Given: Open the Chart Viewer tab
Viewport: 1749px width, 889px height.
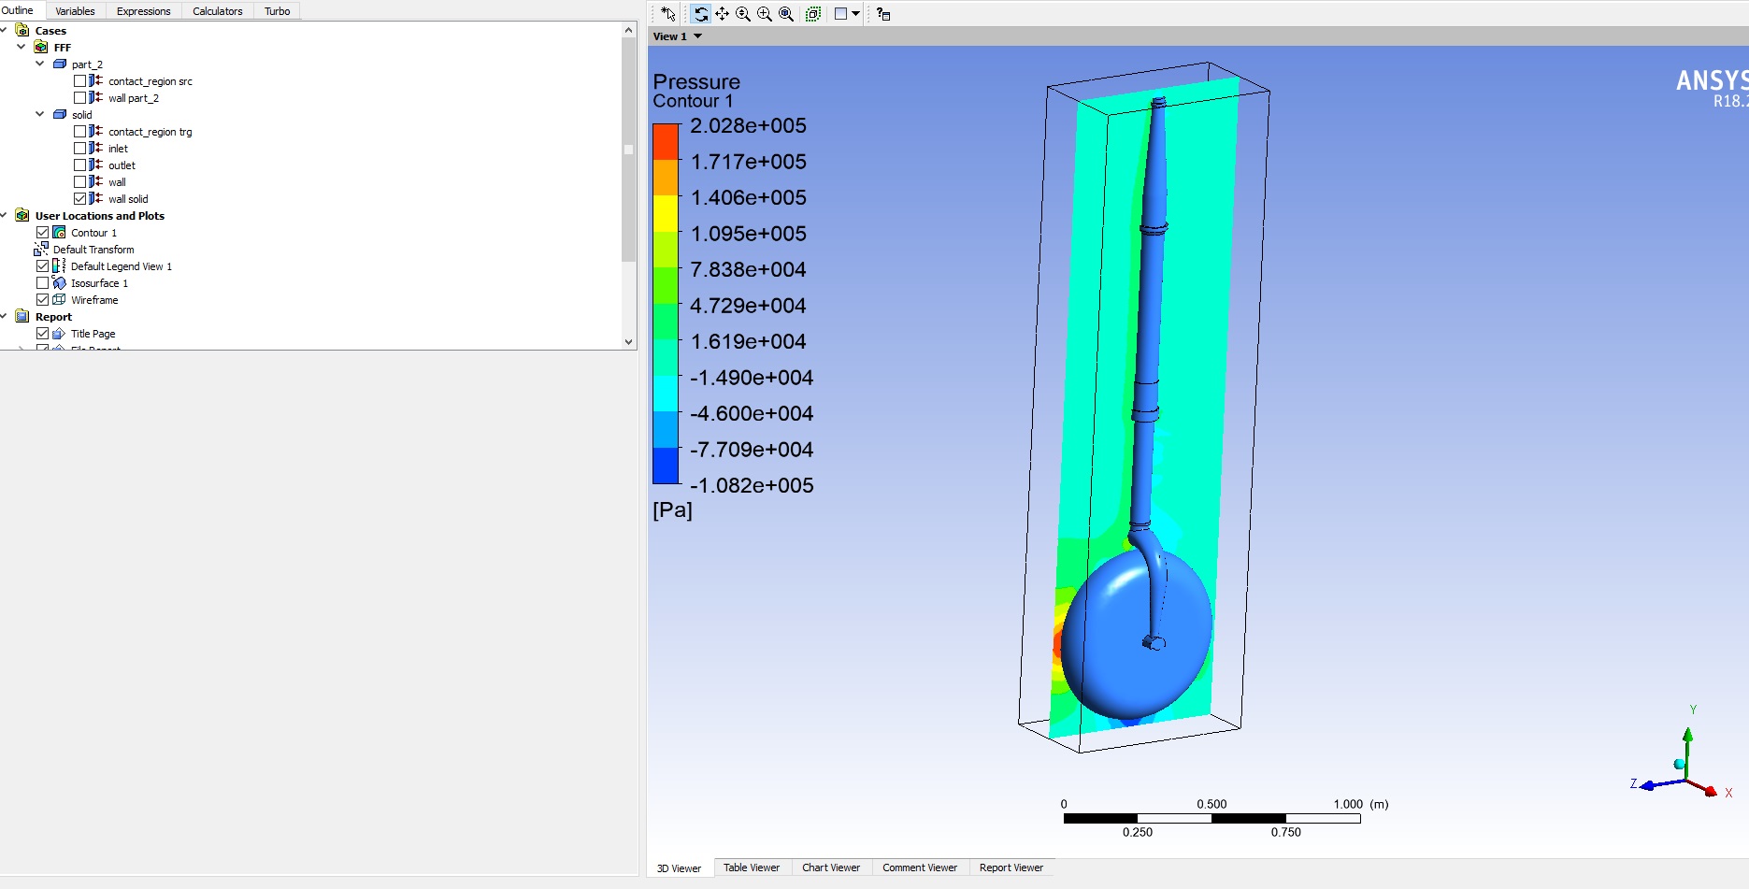Looking at the screenshot, I should point(830,867).
